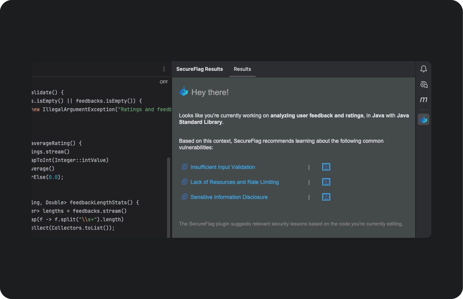
Task: Launch lab icon for Sensitive Information Disclosure
Action: click(x=326, y=197)
